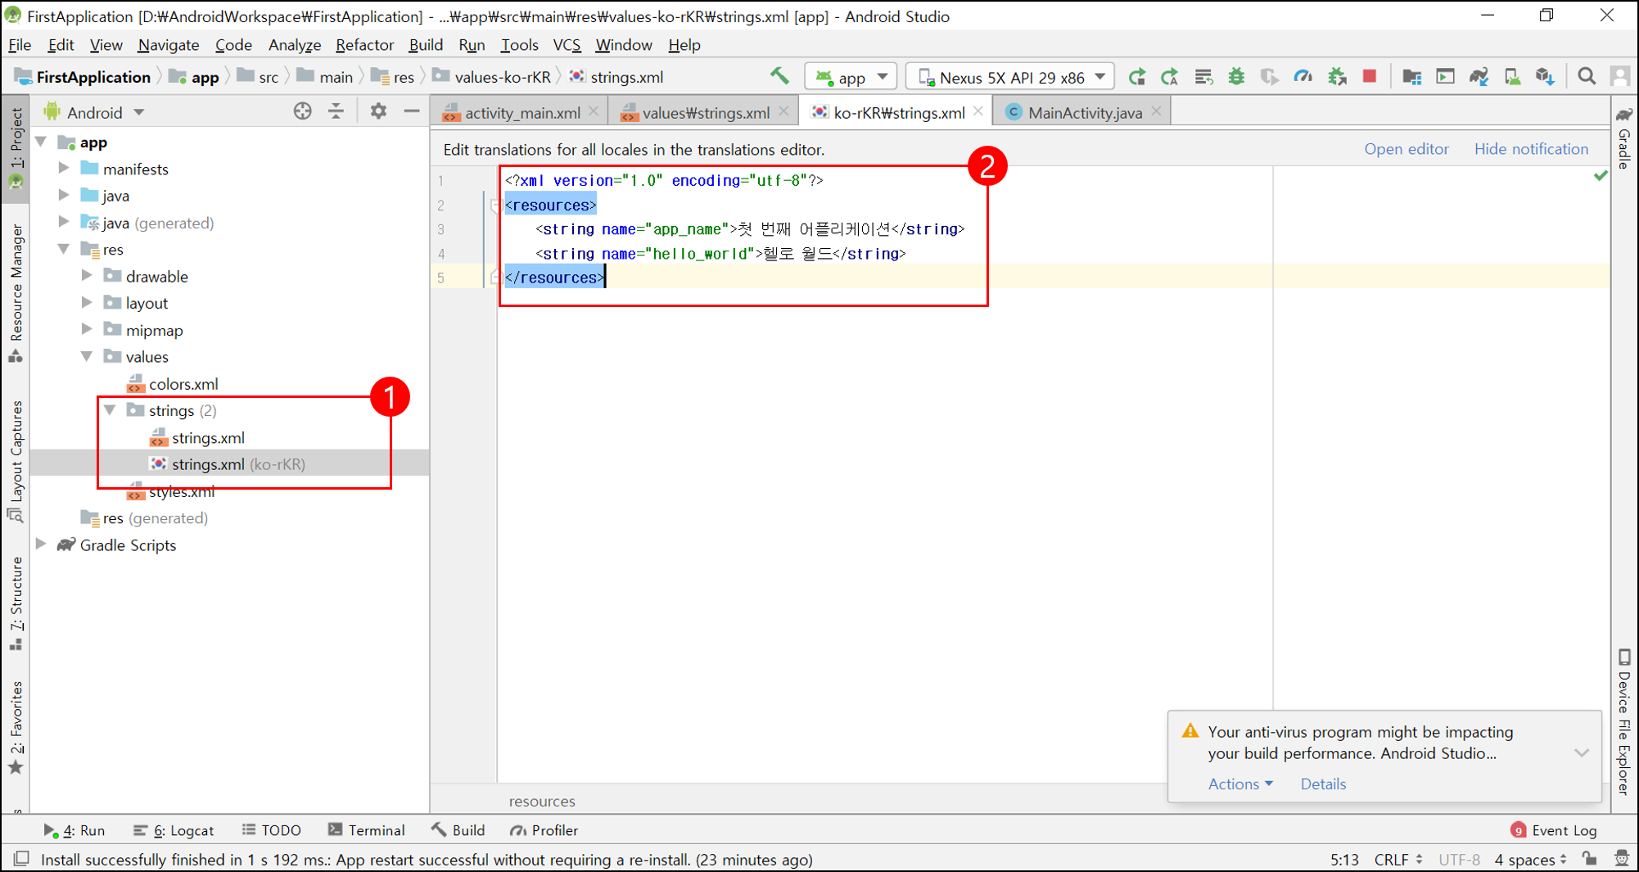Click the read-only lock icon in status bar
1639x872 pixels.
tap(1589, 859)
